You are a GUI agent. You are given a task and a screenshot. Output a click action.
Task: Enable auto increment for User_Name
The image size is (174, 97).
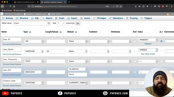161,51
